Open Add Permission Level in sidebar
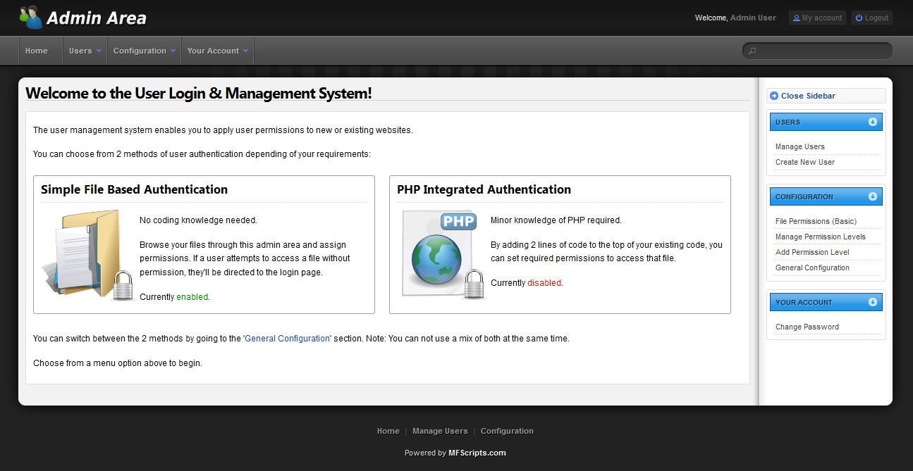913x471 pixels. point(812,252)
